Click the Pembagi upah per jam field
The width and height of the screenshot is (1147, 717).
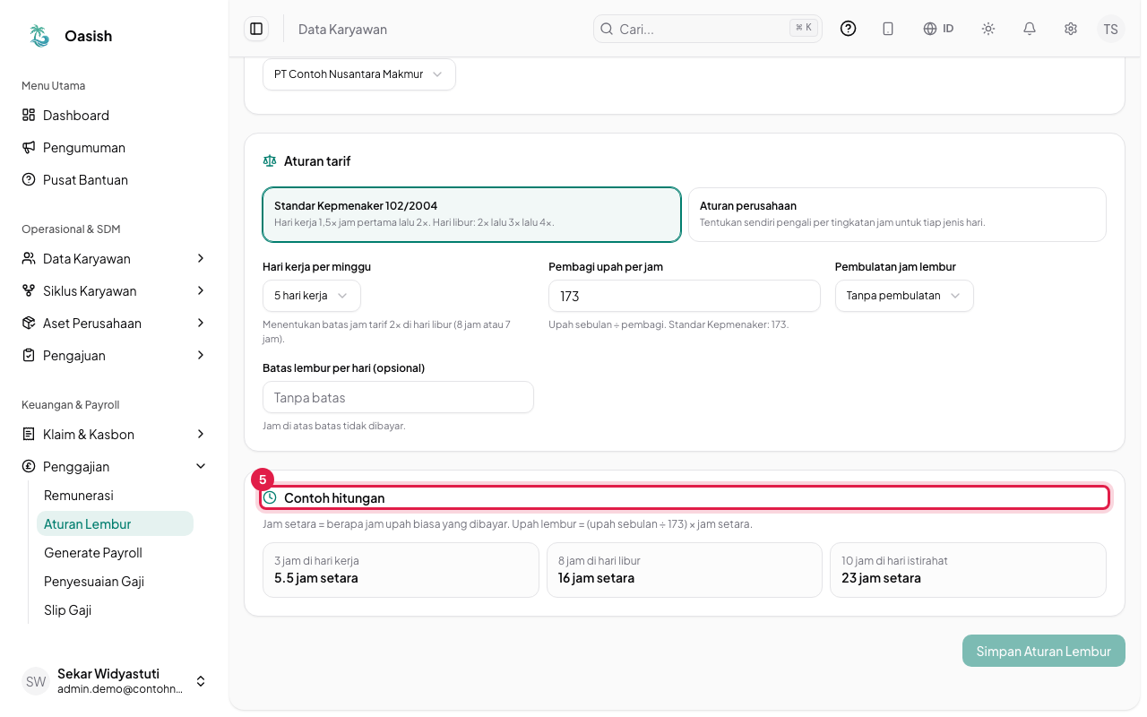pyautogui.click(x=685, y=296)
